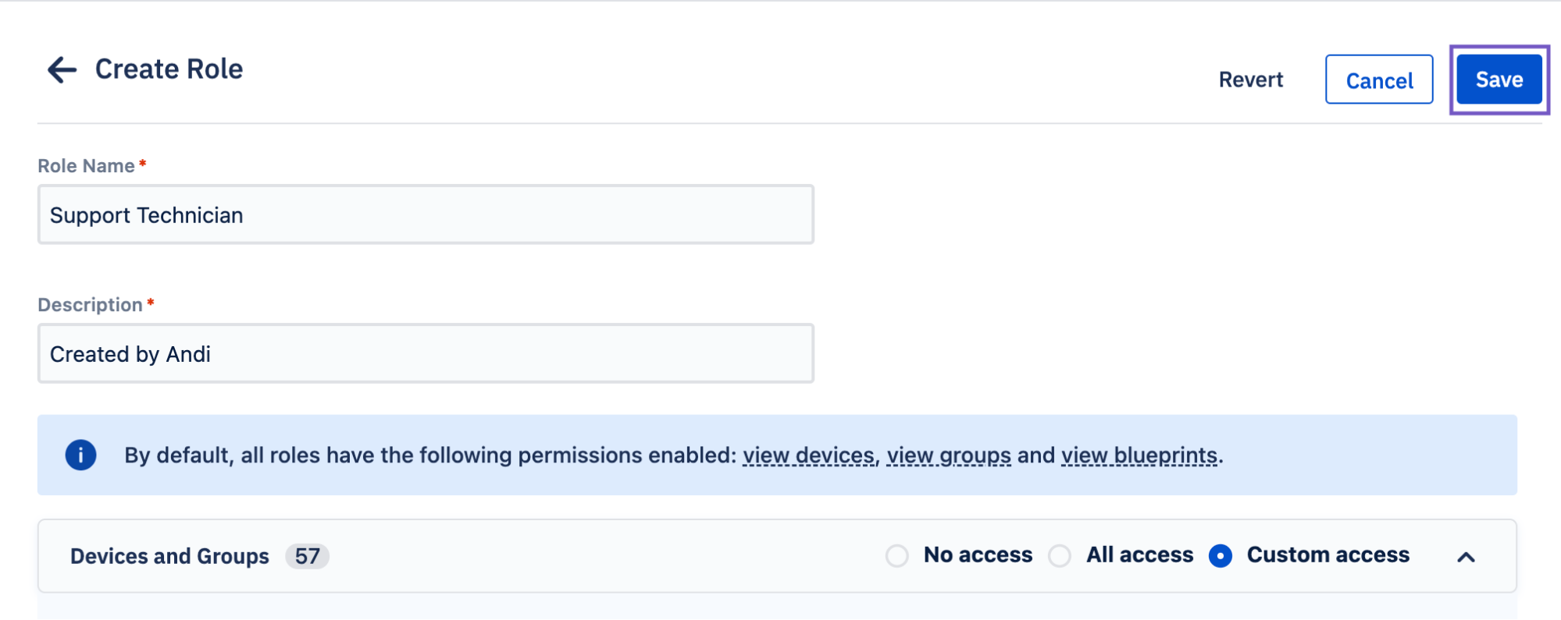1561x620 pixels.
Task: Select the All access radio button
Action: 1060,556
